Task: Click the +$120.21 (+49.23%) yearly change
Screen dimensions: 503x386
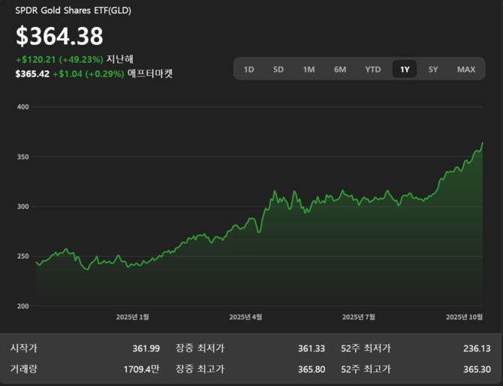Action: pos(59,59)
